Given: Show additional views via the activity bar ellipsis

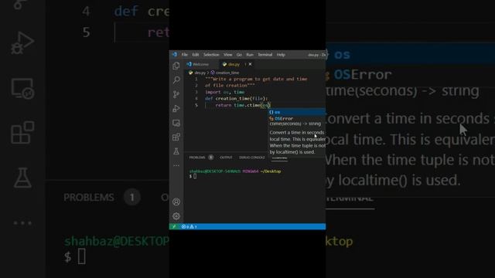Looking at the screenshot, I should click(x=176, y=165).
